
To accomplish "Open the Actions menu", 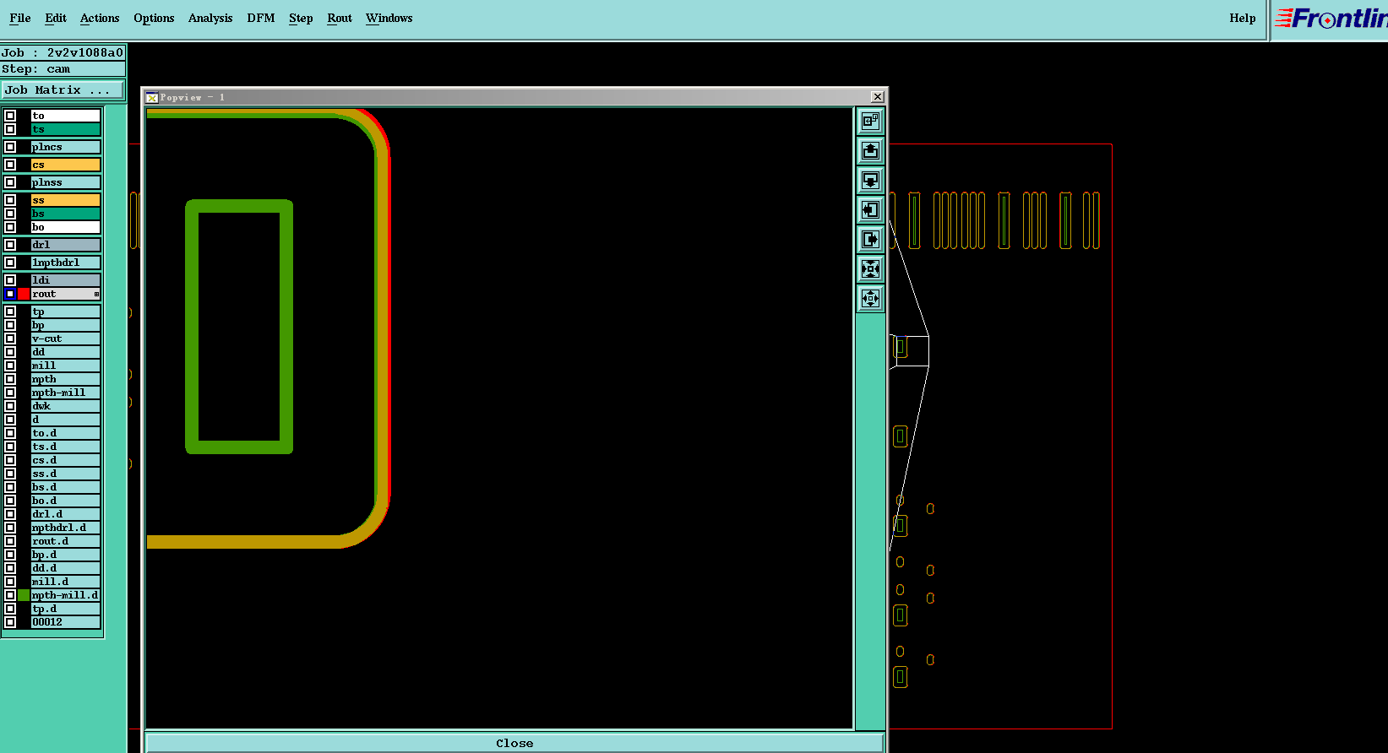I will point(100,18).
